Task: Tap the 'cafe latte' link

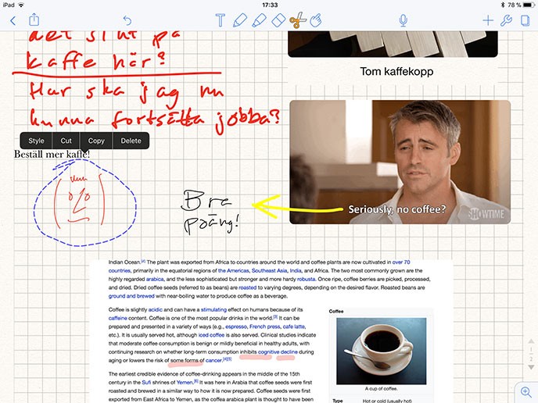Action: point(293,326)
